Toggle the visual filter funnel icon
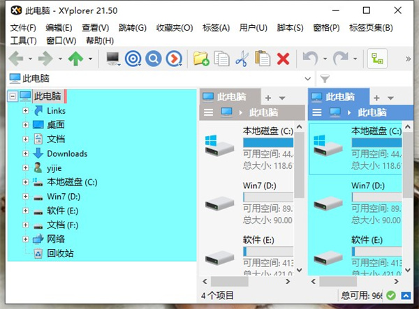The image size is (419, 309). click(325, 79)
